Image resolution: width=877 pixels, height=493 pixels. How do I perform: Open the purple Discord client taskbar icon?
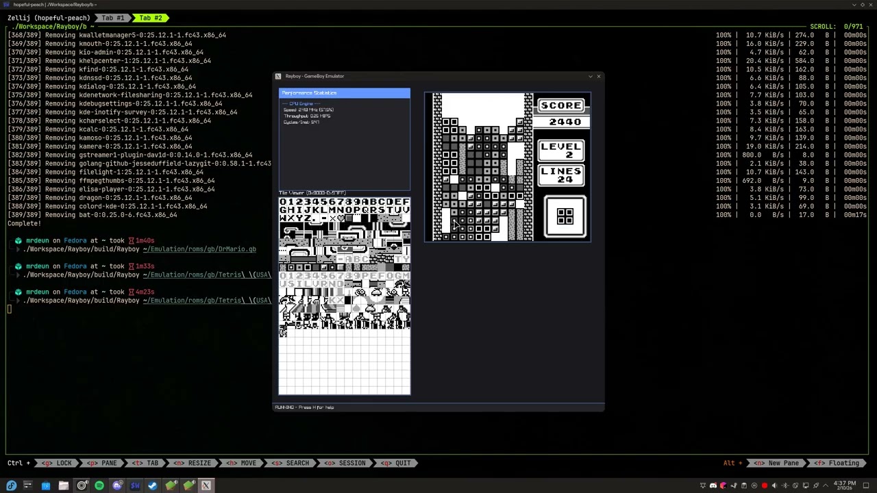(x=117, y=486)
